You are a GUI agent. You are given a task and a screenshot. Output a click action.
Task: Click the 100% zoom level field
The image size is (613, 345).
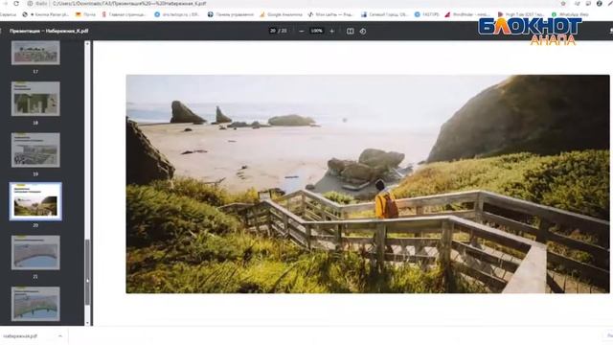coord(316,31)
